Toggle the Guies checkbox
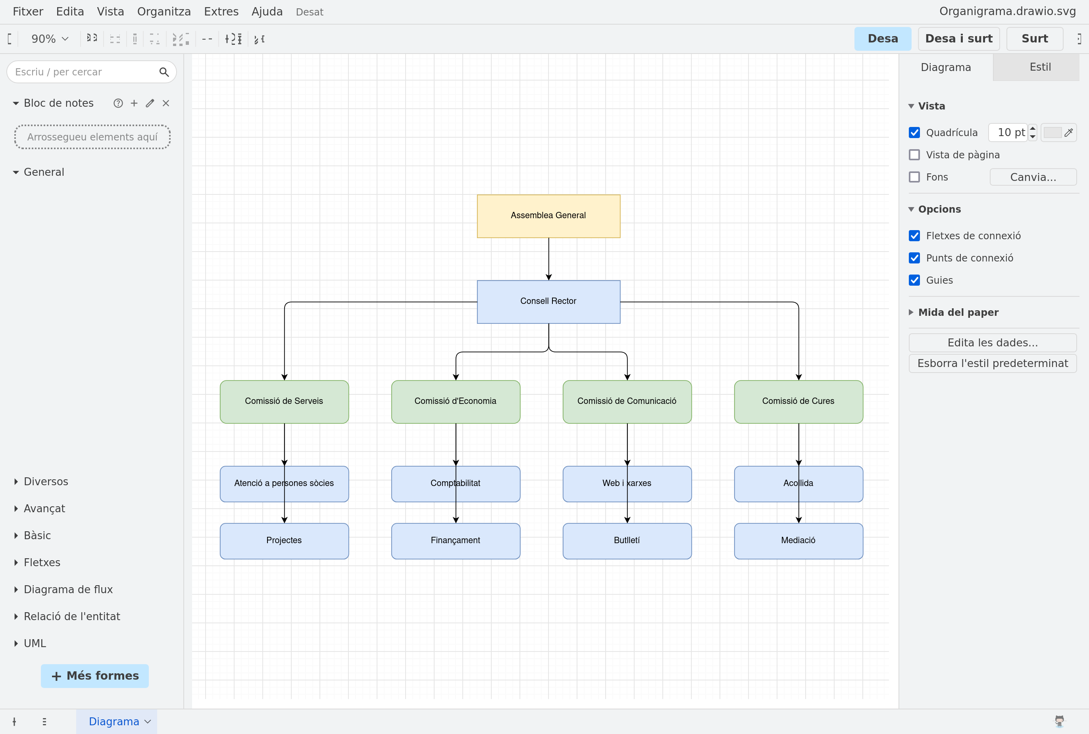Viewport: 1089px width, 734px height. 914,280
